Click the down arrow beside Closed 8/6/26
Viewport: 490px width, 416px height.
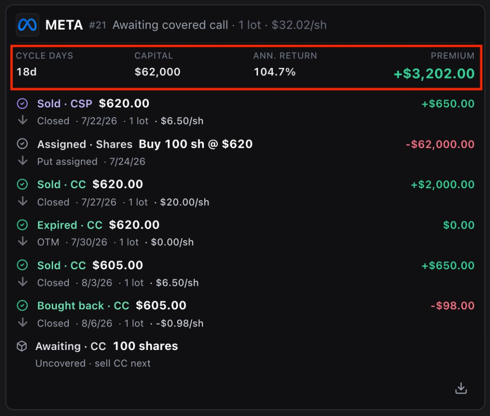[x=22, y=323]
